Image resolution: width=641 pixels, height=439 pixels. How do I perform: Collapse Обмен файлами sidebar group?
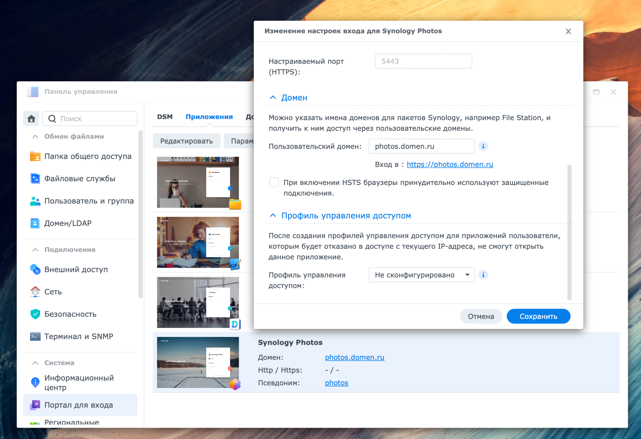click(x=35, y=137)
